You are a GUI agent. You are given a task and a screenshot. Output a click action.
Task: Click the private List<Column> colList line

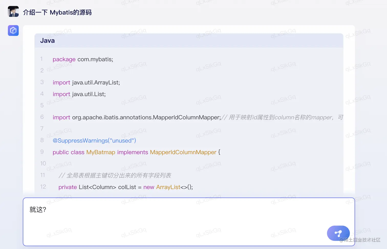point(126,187)
